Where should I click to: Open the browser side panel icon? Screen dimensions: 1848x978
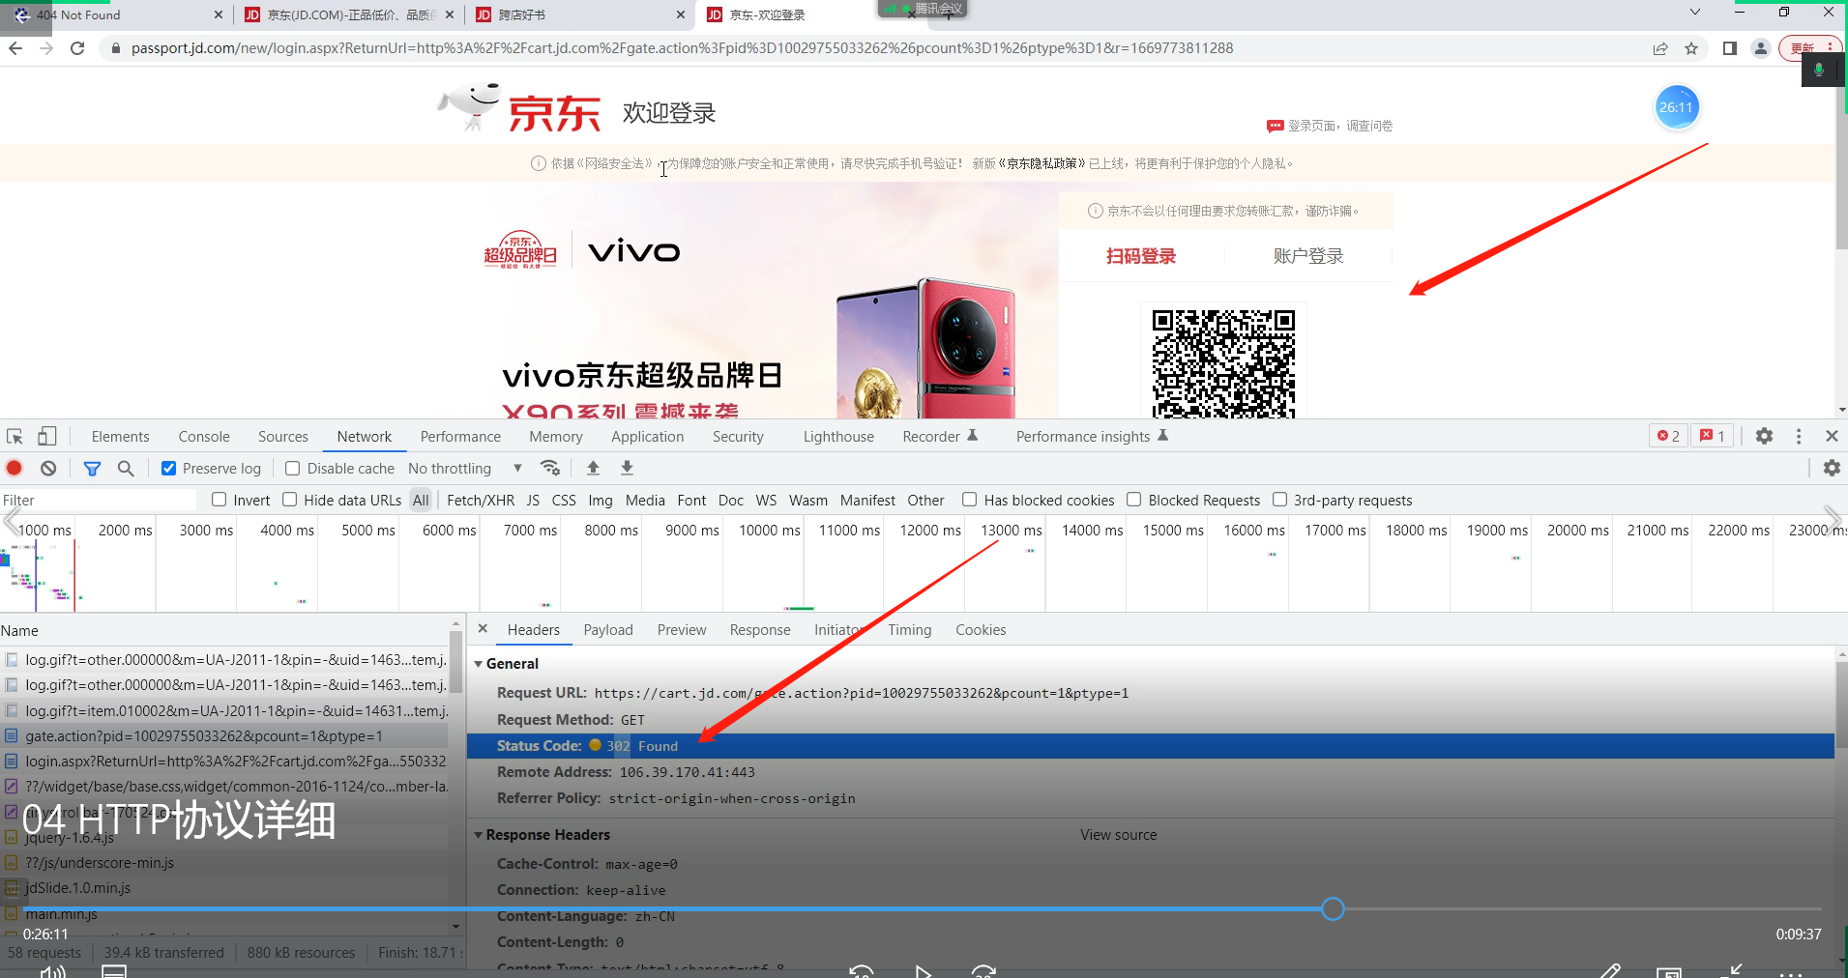[x=1730, y=48]
